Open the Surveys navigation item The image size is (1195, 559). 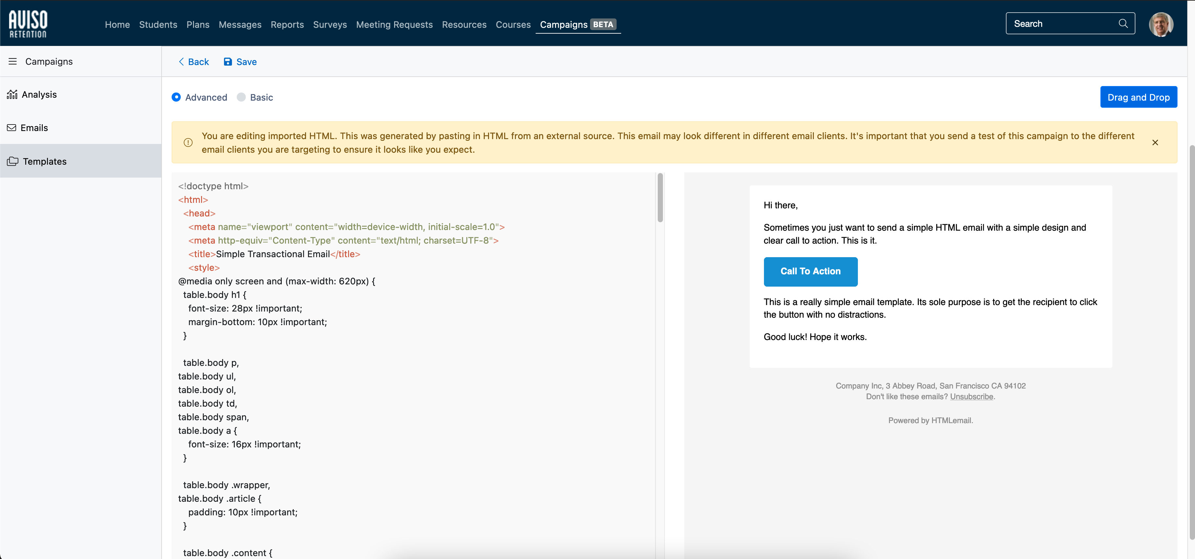[330, 25]
